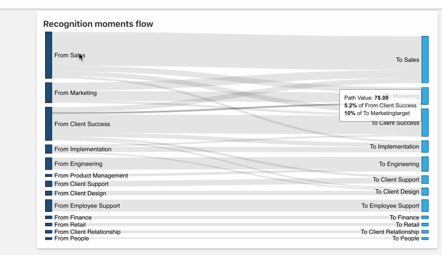The height and width of the screenshot is (255, 442).
Task: Select the From Client Design label
Action: pos(80,194)
